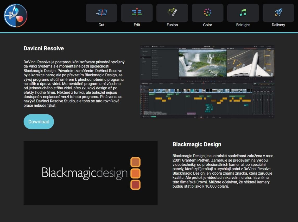Select the Fusion label in navigation
This screenshot has height=222, width=298.
coord(172,25)
